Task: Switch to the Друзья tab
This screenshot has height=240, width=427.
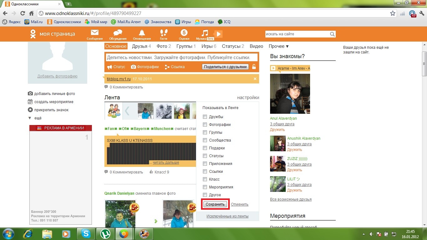Action: [x=142, y=46]
